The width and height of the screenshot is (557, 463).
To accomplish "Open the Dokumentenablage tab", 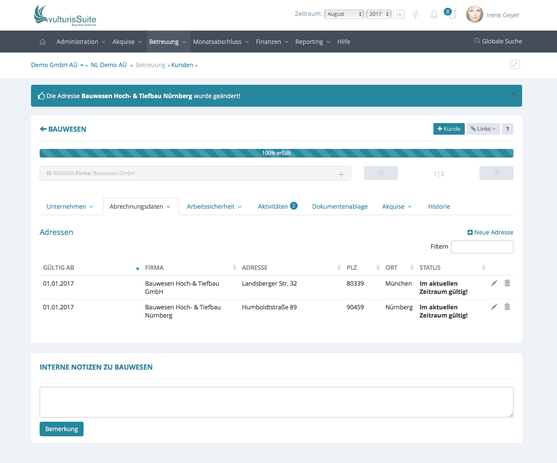I will (339, 207).
